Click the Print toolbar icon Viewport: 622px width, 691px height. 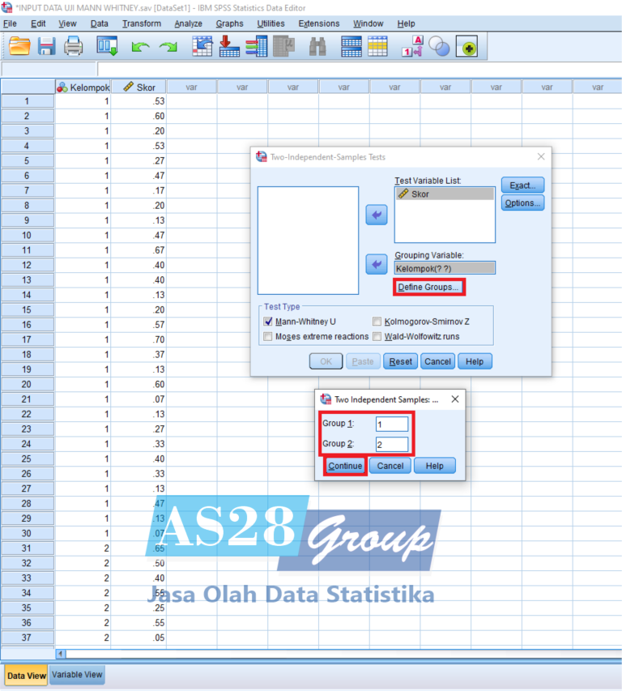[74, 47]
